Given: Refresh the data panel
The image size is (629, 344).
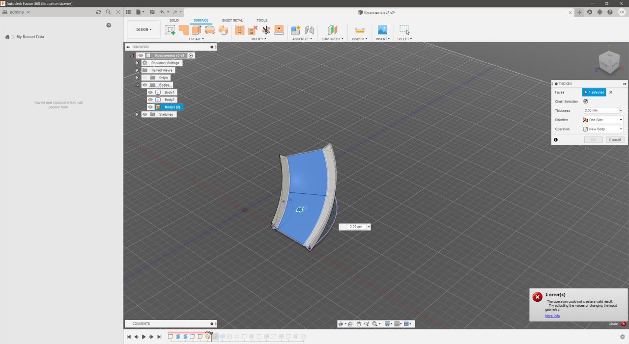Looking at the screenshot, I should [98, 12].
